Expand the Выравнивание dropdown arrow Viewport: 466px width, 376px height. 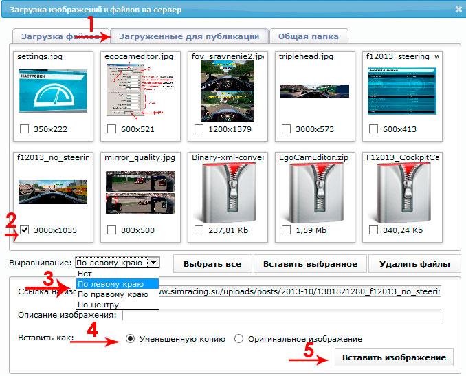pos(154,263)
